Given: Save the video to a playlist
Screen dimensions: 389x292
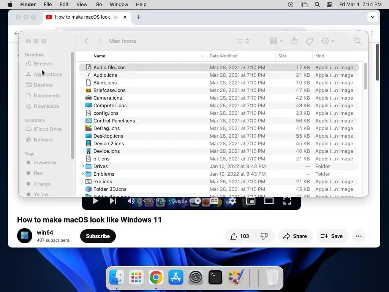Looking at the screenshot, I should [331, 236].
